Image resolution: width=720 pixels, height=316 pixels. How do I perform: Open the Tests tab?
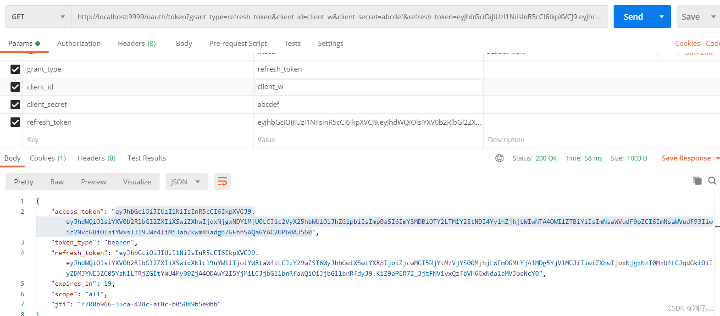[293, 44]
